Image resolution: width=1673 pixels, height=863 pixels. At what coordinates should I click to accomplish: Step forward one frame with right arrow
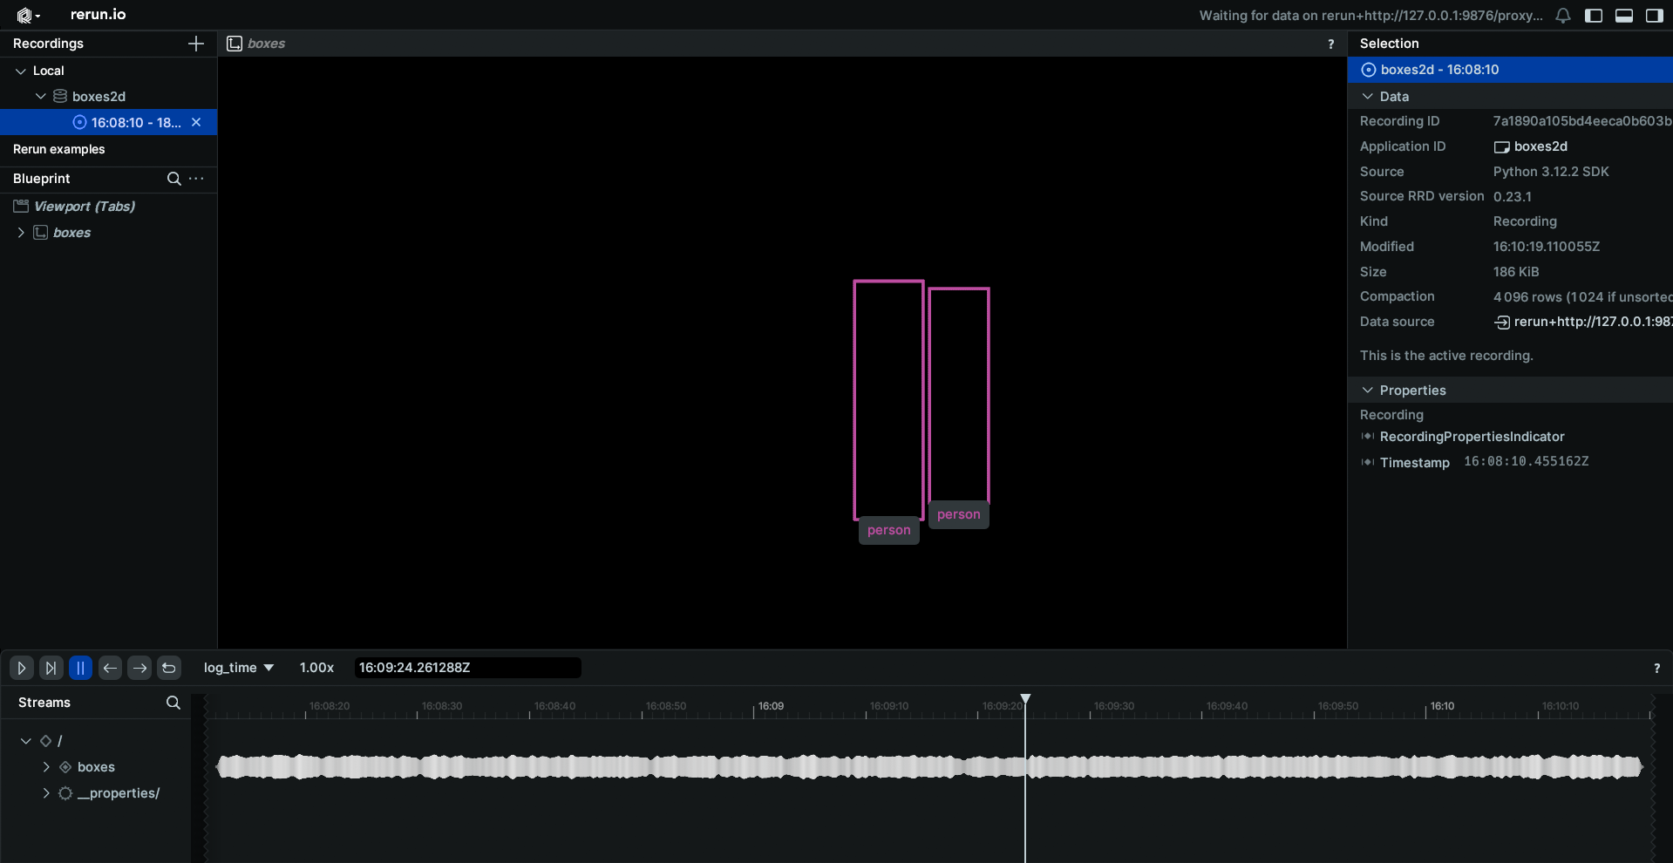(x=139, y=668)
